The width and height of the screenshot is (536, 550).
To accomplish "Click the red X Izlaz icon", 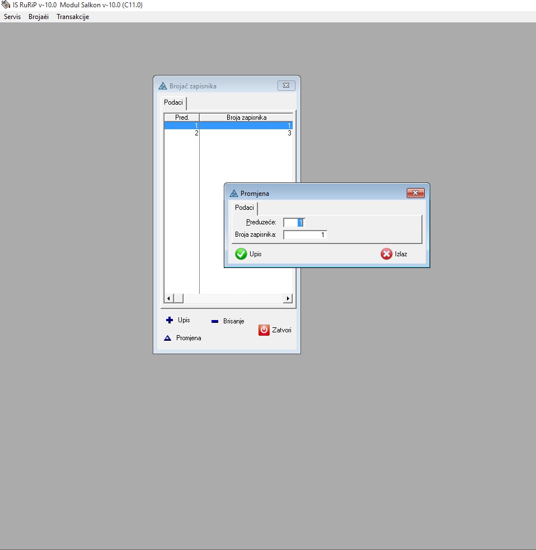I will pyautogui.click(x=387, y=254).
